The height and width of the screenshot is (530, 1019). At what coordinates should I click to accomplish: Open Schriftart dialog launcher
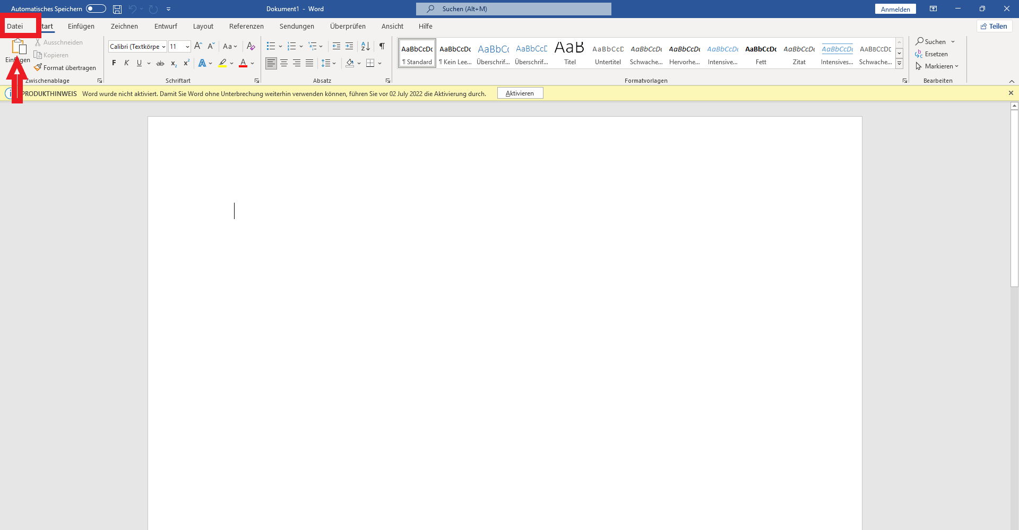(x=257, y=81)
